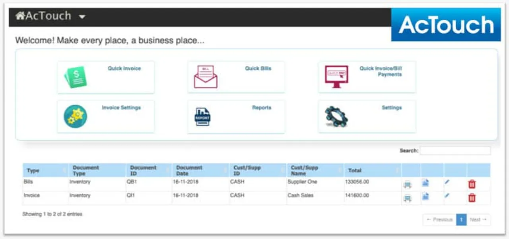View document icon for QI1 row

[425, 196]
